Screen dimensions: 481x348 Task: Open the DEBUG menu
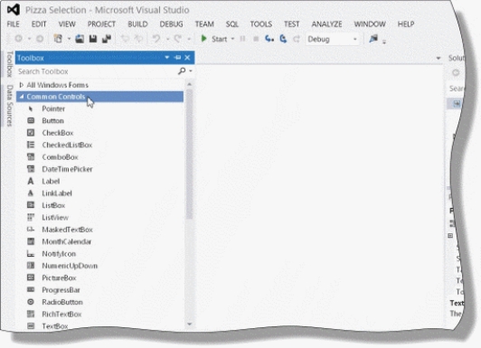(x=171, y=24)
